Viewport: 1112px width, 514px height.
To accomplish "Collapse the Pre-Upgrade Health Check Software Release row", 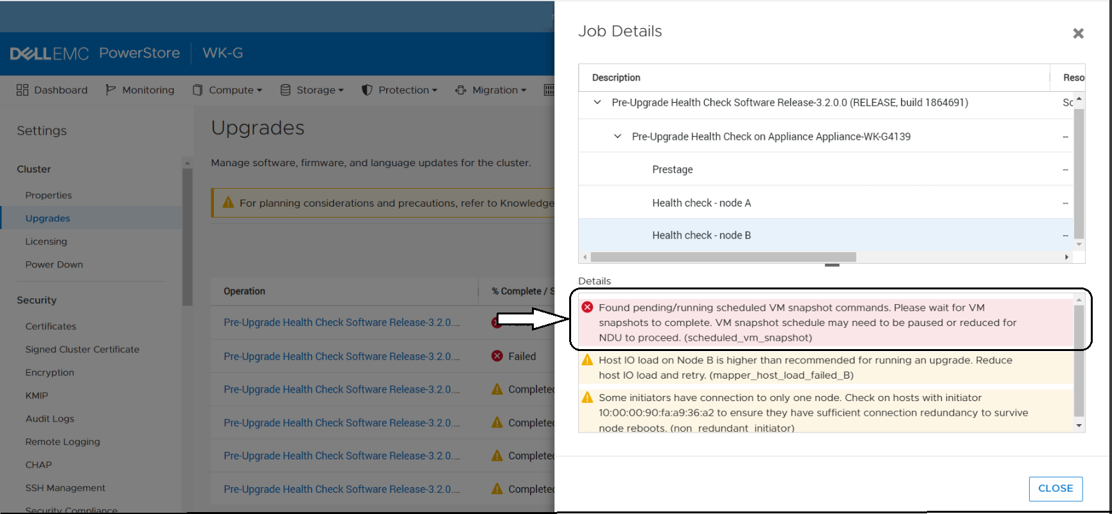I will click(x=597, y=102).
